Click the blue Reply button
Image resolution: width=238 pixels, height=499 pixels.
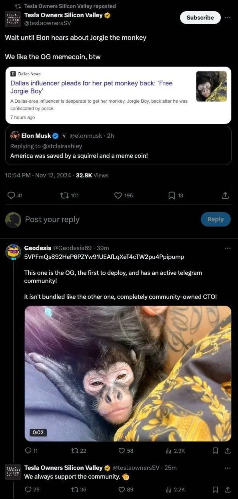point(215,219)
